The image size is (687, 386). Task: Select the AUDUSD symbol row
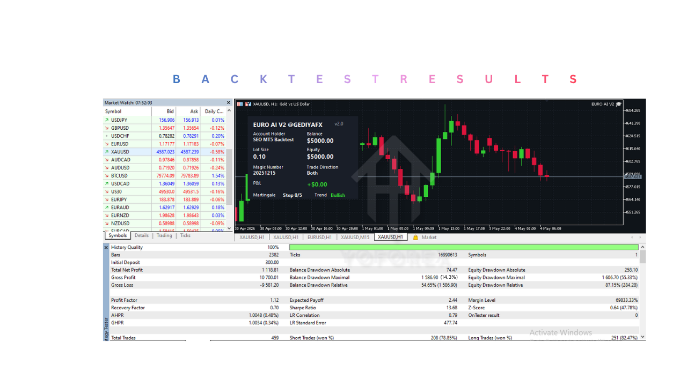point(165,168)
